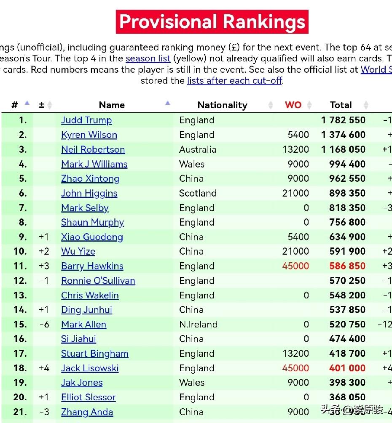
Task: Open Elliot Slessor's player page
Action: pyautogui.click(x=89, y=397)
